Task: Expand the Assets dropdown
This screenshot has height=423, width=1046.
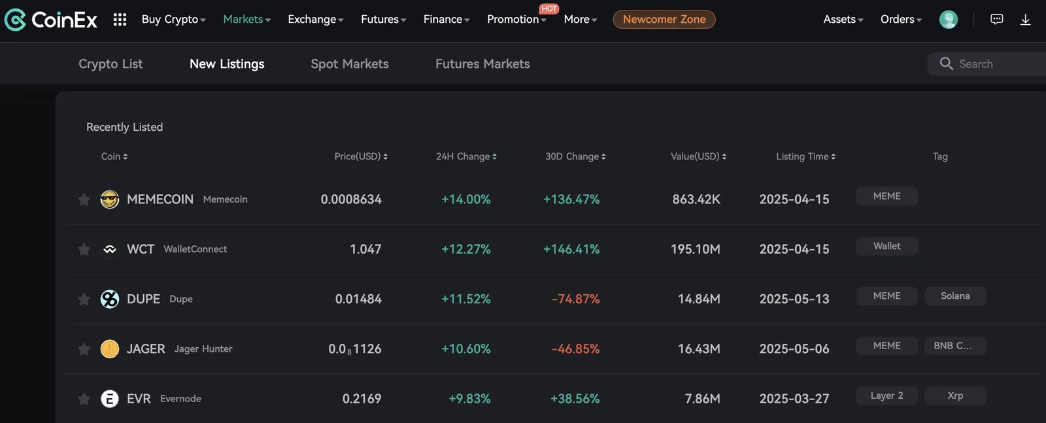Action: point(843,20)
